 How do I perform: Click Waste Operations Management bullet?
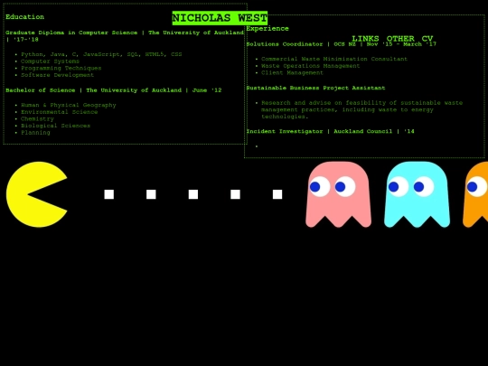pos(311,66)
